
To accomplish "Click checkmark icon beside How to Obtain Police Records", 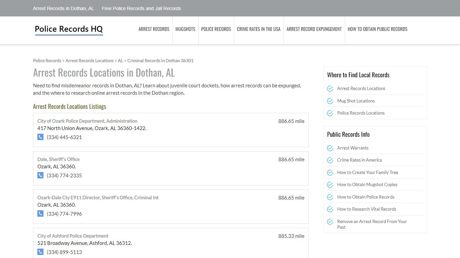I will (x=330, y=197).
